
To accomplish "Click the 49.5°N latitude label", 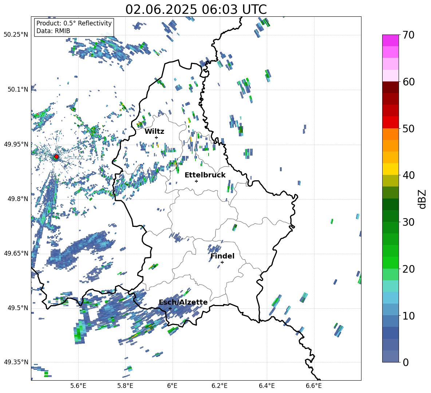I will click(18, 308).
